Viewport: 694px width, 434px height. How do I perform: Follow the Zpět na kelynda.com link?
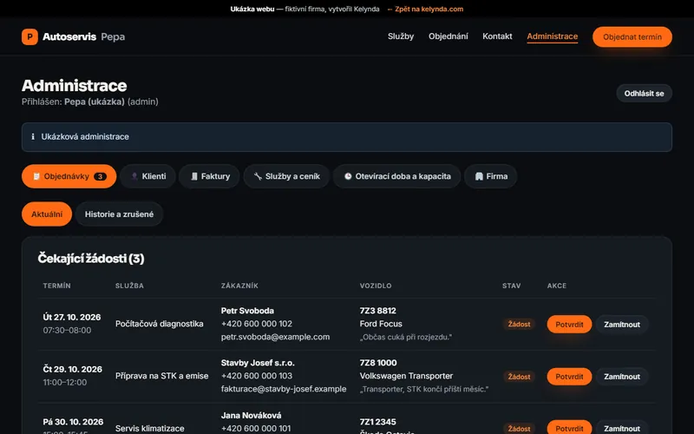pos(425,9)
